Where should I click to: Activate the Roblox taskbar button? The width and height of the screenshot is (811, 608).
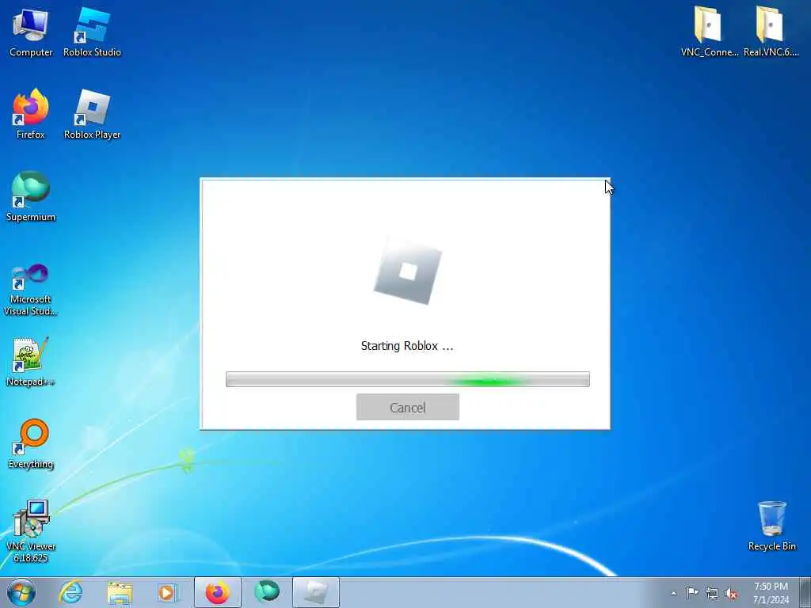315,592
